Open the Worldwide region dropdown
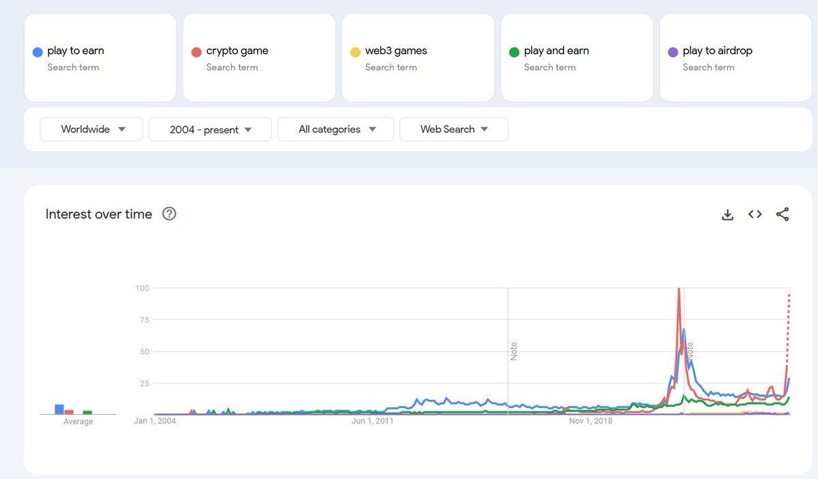The height and width of the screenshot is (479, 818). pos(91,129)
